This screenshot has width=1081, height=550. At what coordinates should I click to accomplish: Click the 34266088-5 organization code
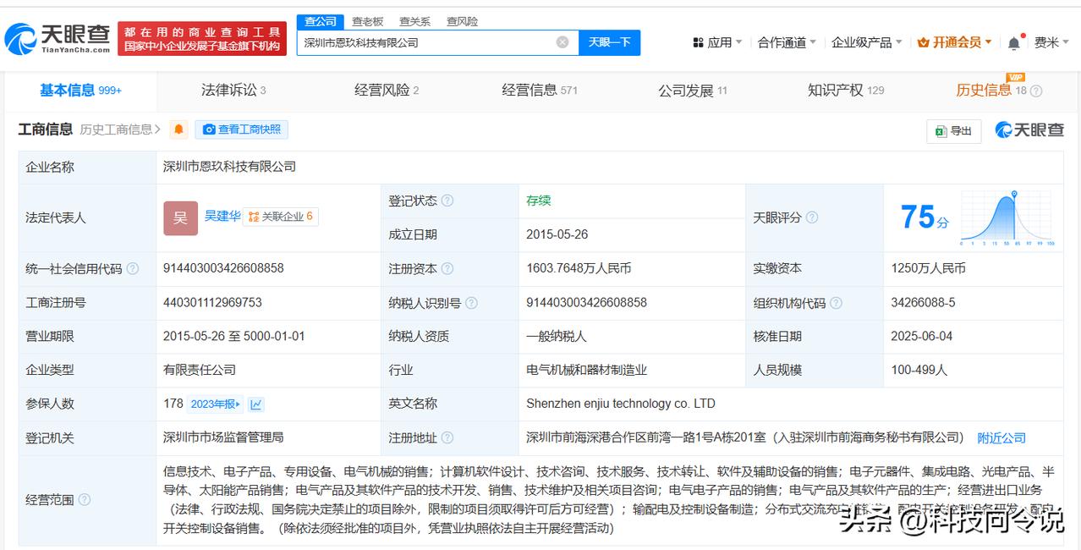(923, 302)
